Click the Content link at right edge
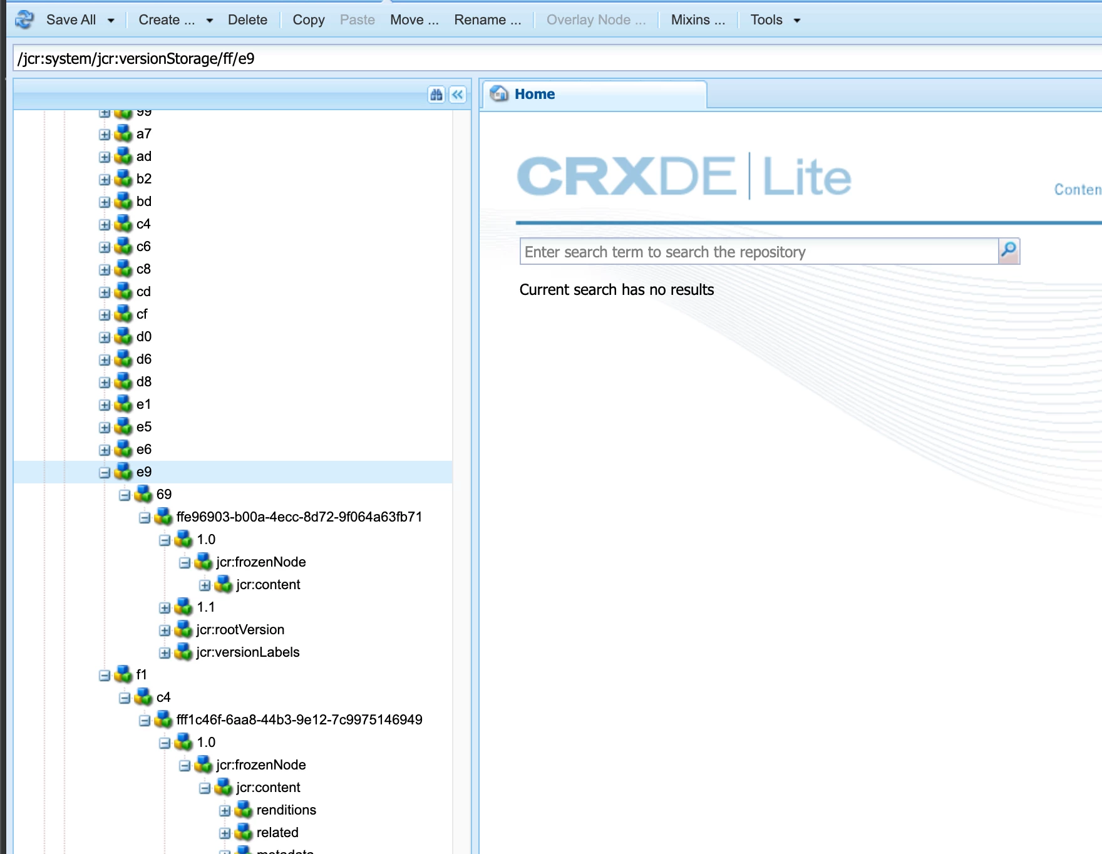The height and width of the screenshot is (854, 1102). pyautogui.click(x=1078, y=190)
